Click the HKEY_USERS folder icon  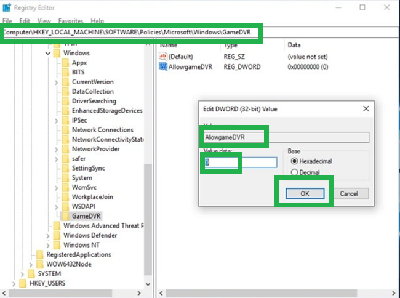pyautogui.click(x=23, y=283)
